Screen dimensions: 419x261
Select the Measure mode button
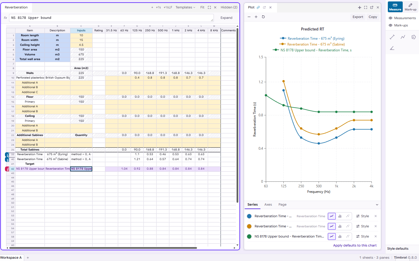tap(395, 7)
